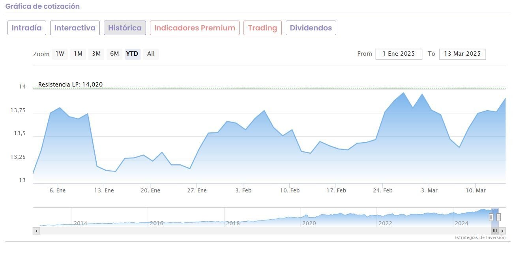Show the Dividendos tab

coord(311,28)
